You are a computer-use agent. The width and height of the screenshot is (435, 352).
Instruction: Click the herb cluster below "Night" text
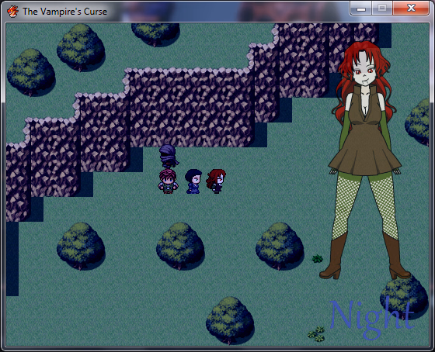click(x=316, y=333)
